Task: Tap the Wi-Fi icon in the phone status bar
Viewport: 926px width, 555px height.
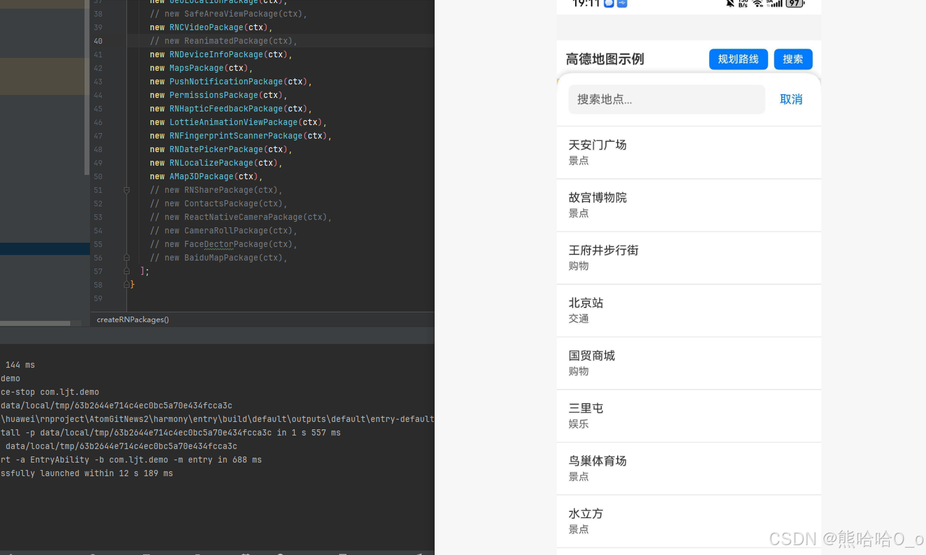Action: click(758, 3)
